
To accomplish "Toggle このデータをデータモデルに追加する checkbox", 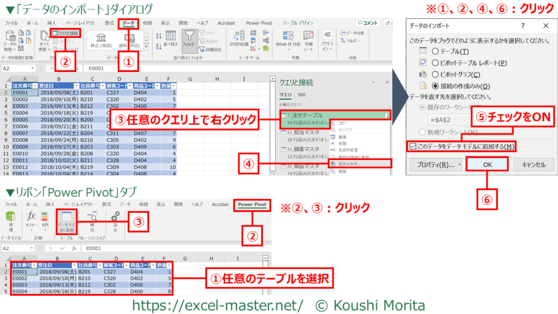I will [x=413, y=147].
